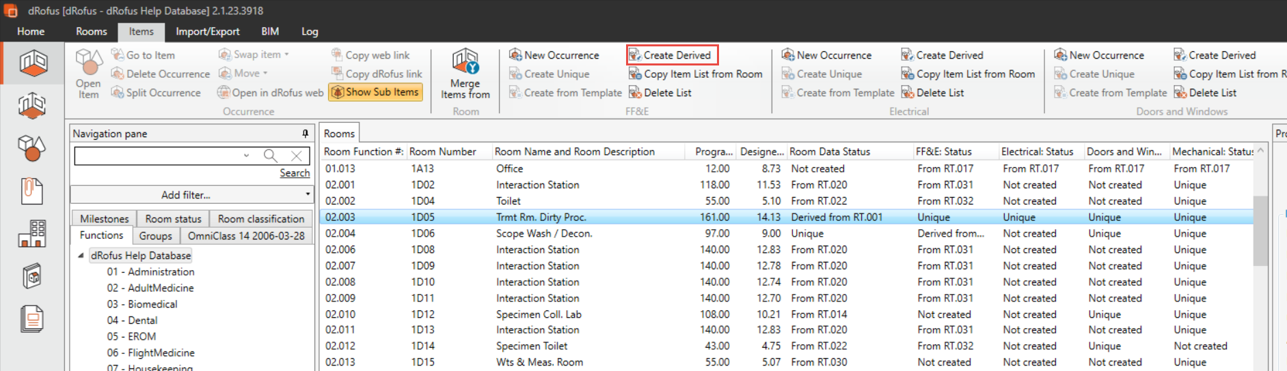Collapse dRofus Help Database tree node
The height and width of the screenshot is (371, 1287).
click(x=81, y=256)
